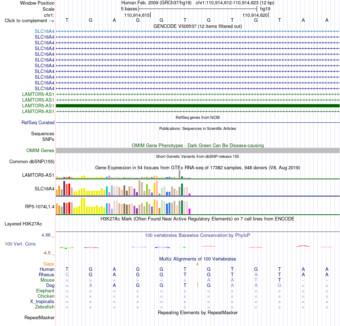Click the 'RepeatMasker' track label

[39, 317]
